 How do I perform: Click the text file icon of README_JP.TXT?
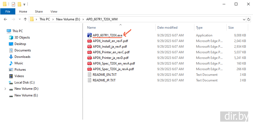pos(89,80)
